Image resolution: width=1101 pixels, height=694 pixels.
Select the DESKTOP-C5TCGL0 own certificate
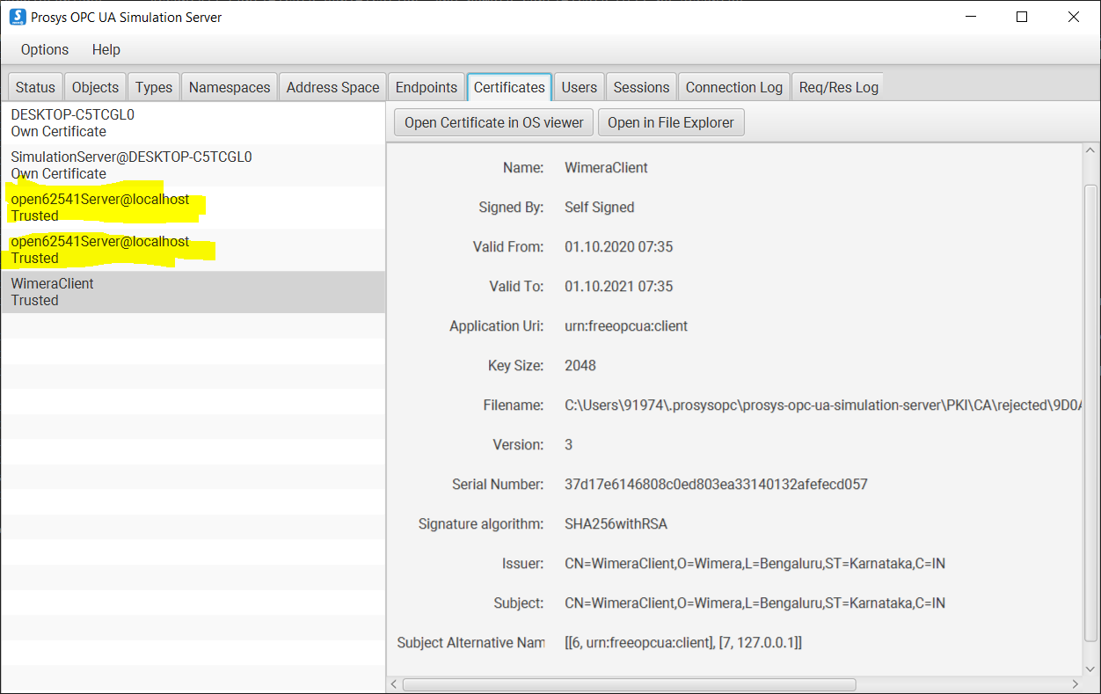click(132, 122)
